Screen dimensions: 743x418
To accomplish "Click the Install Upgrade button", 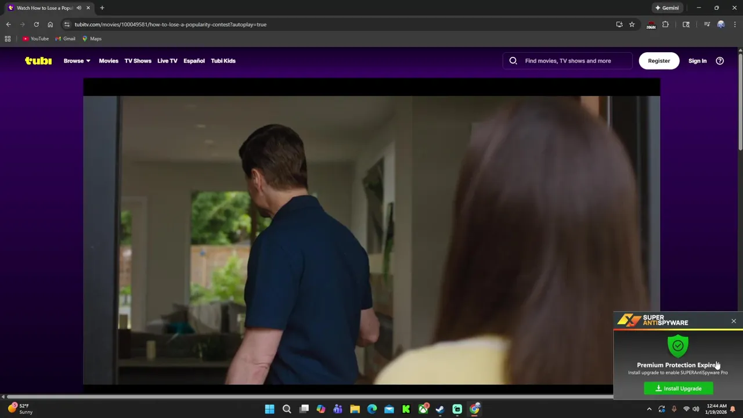I will coord(679,388).
